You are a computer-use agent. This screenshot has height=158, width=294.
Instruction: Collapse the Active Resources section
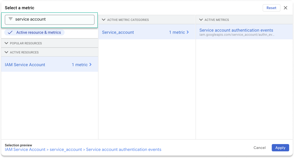pos(7,52)
